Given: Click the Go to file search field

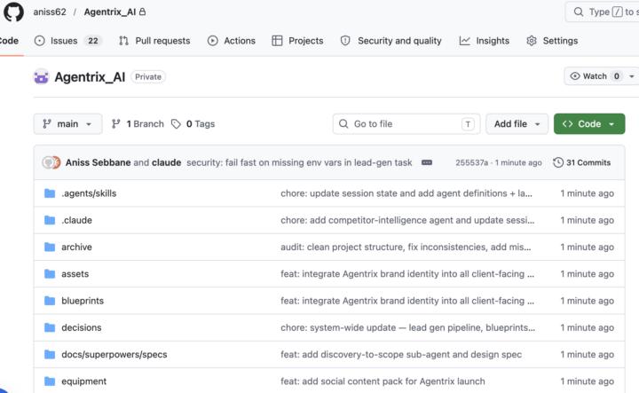Looking at the screenshot, I should click(x=406, y=124).
